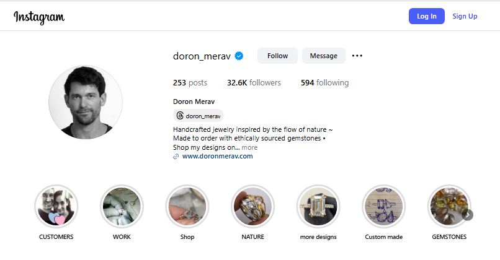Click the Instagram logo
The height and width of the screenshot is (260, 500).
[39, 17]
